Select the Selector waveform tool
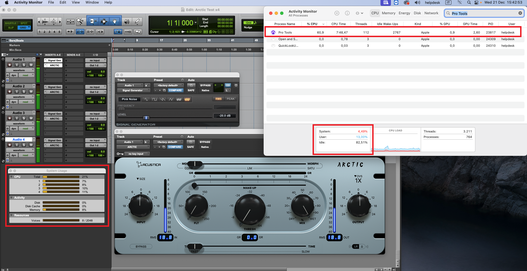The width and height of the screenshot is (527, 271). pos(104,21)
